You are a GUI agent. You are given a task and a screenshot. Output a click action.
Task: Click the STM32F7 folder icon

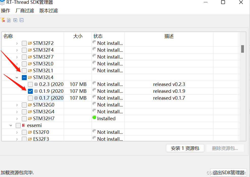point(30,57)
